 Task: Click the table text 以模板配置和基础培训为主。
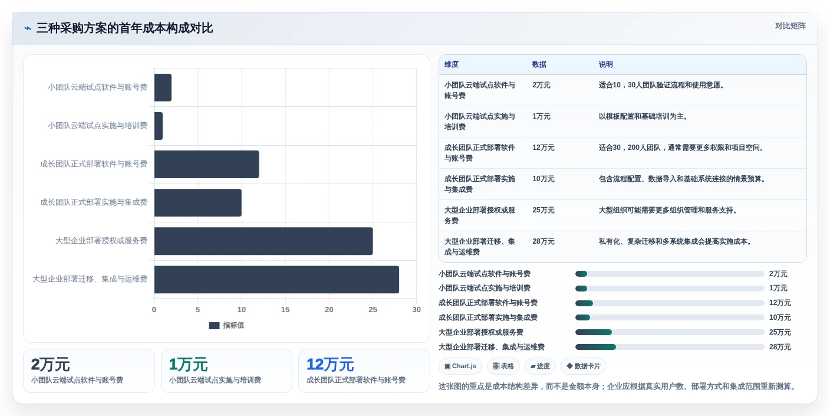point(645,116)
